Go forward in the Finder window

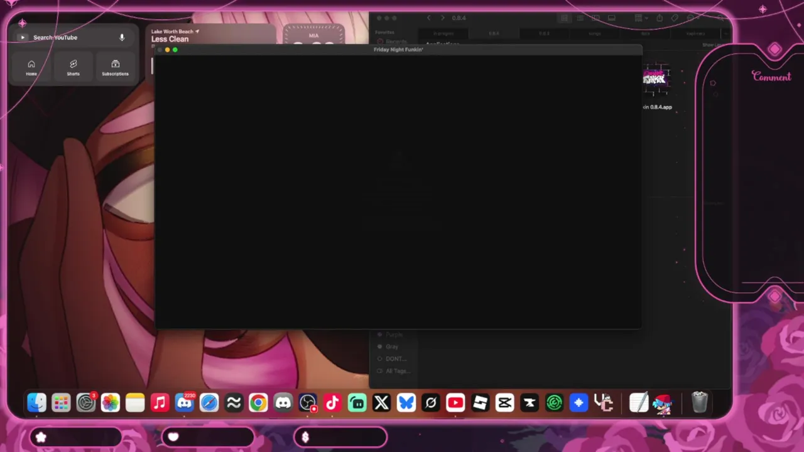tap(442, 18)
